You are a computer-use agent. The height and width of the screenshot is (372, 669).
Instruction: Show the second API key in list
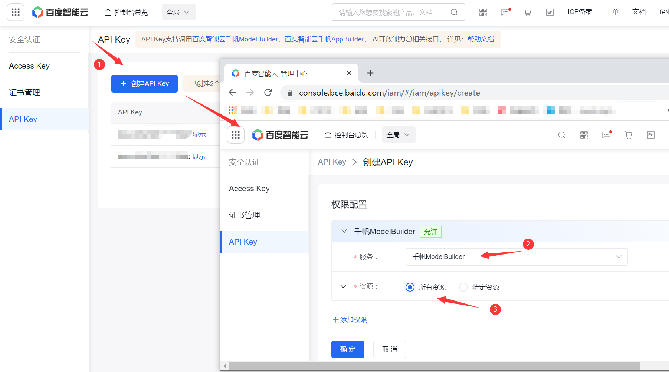click(199, 157)
